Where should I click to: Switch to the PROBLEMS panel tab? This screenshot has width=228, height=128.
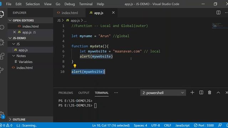point(66,93)
